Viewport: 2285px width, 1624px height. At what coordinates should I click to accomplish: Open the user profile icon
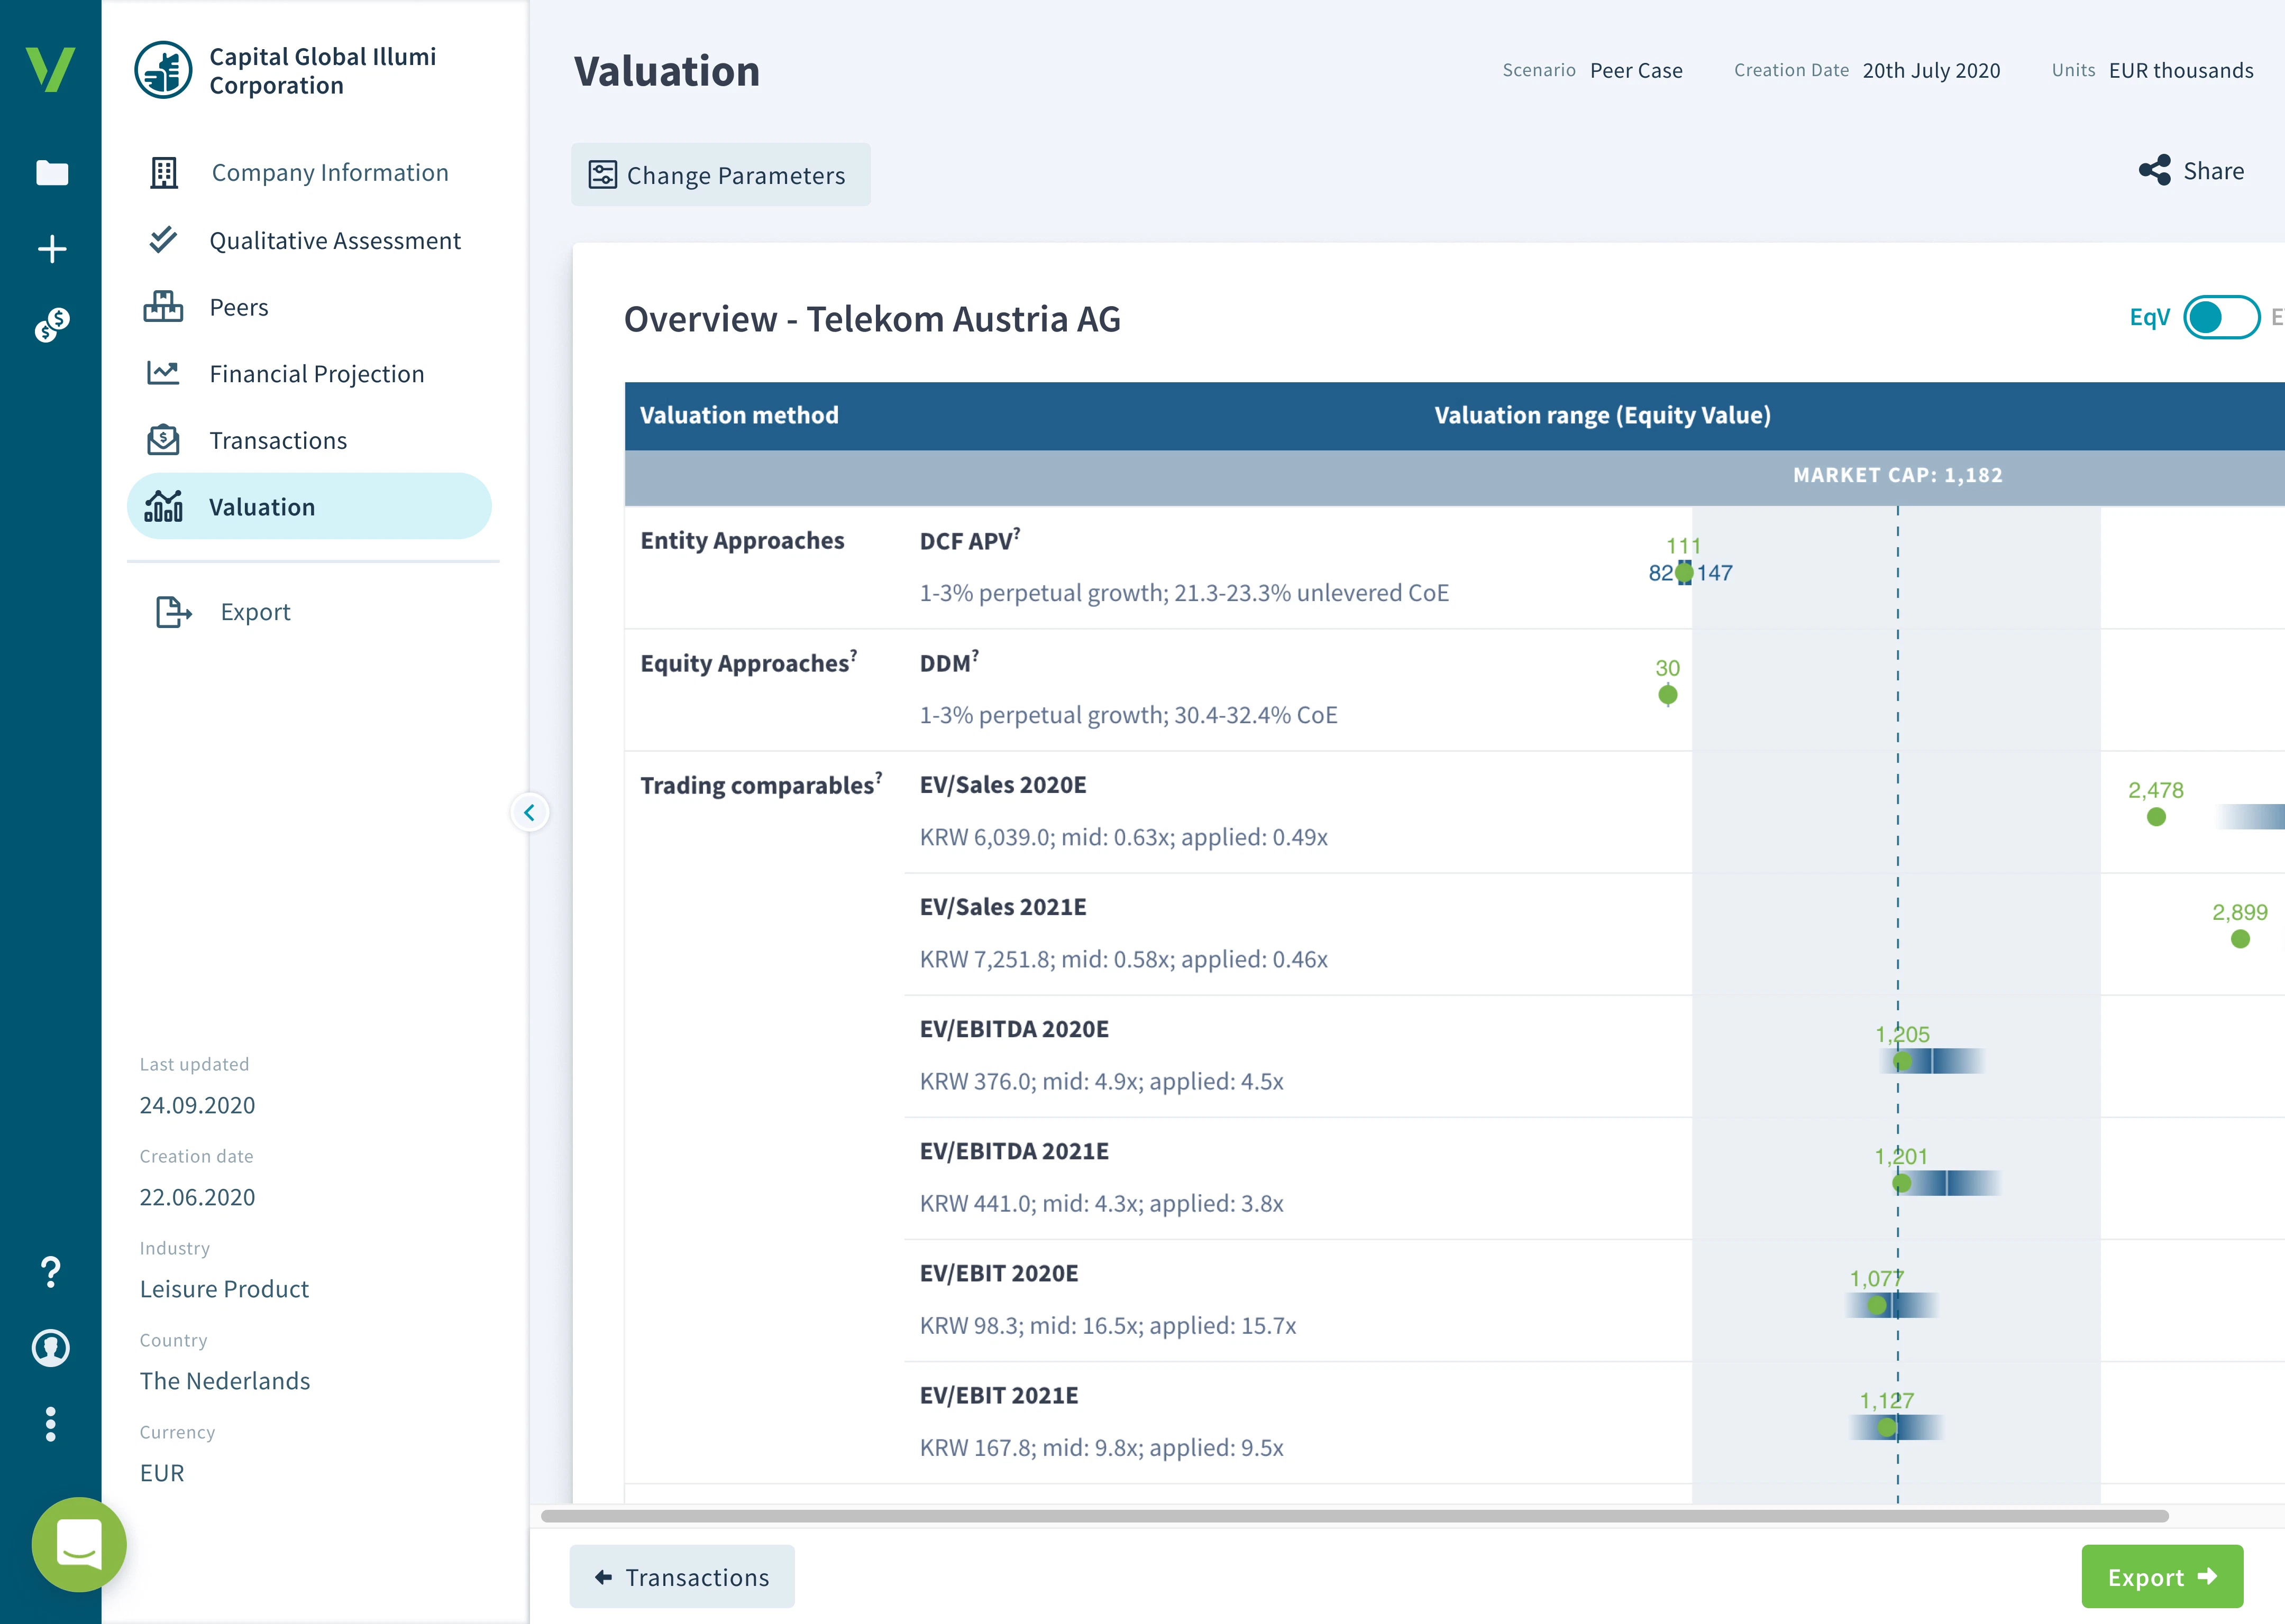point(51,1348)
